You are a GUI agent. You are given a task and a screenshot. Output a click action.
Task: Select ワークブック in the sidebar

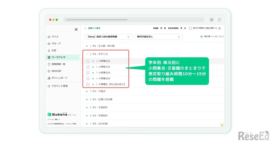[x=58, y=57]
